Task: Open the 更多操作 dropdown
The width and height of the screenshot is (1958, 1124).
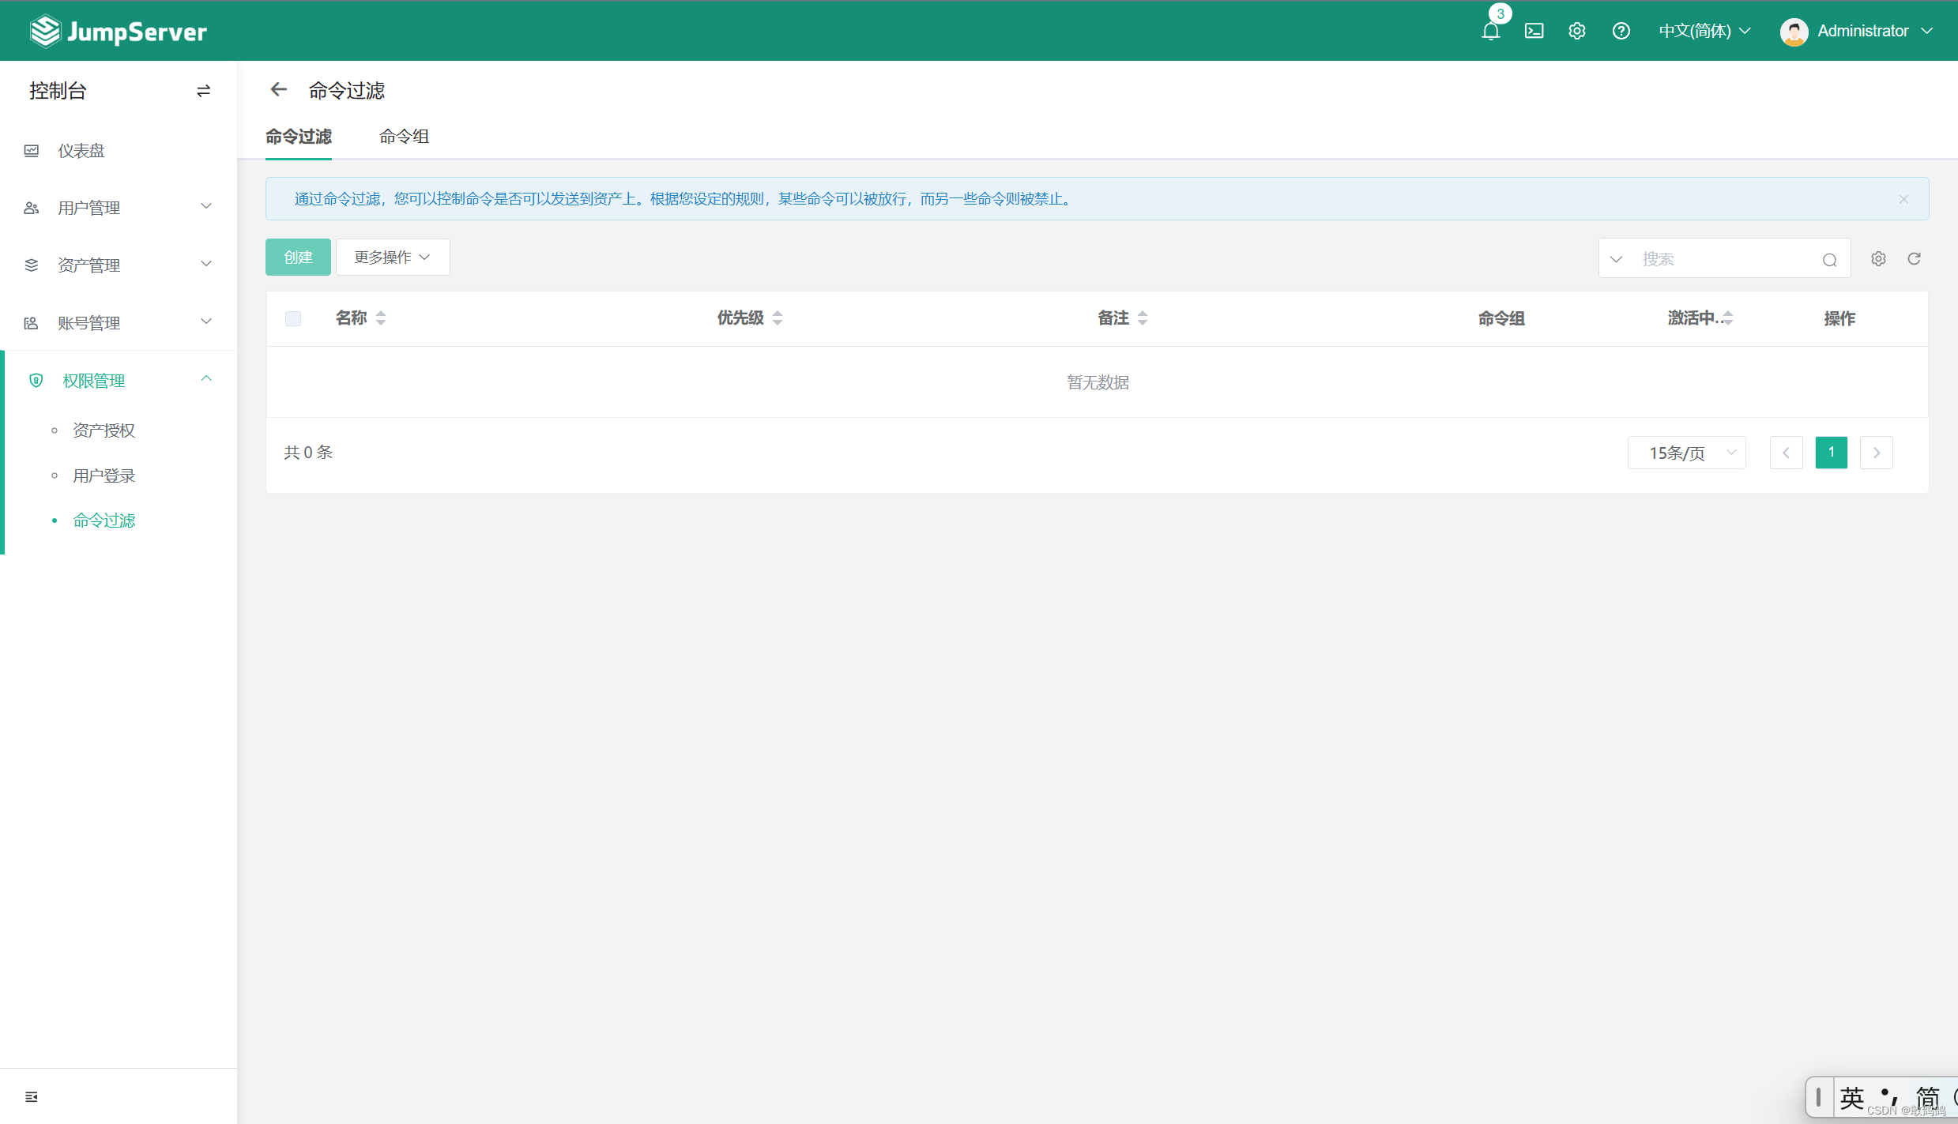Action: pos(393,258)
